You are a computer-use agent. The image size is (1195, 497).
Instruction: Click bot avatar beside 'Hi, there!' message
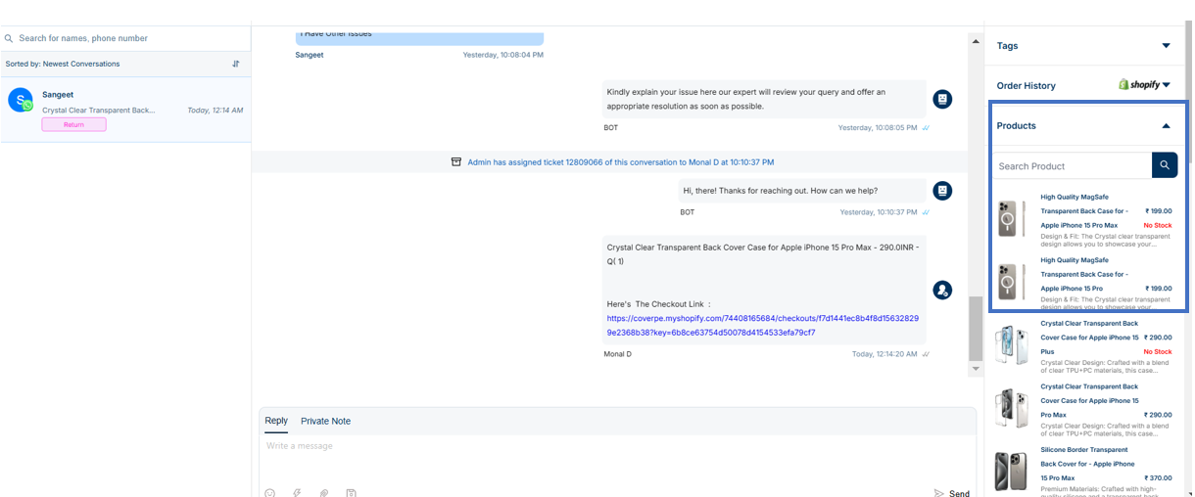tap(942, 191)
